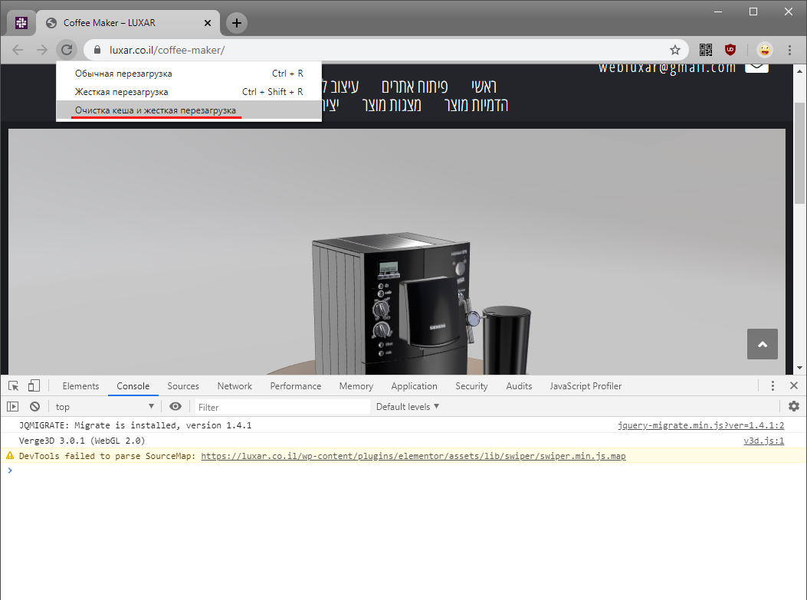Switch to the Network tab
807x600 pixels.
point(235,386)
